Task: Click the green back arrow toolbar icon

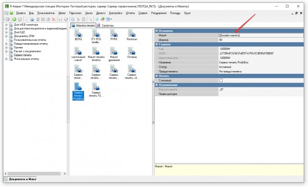Action: point(14,19)
